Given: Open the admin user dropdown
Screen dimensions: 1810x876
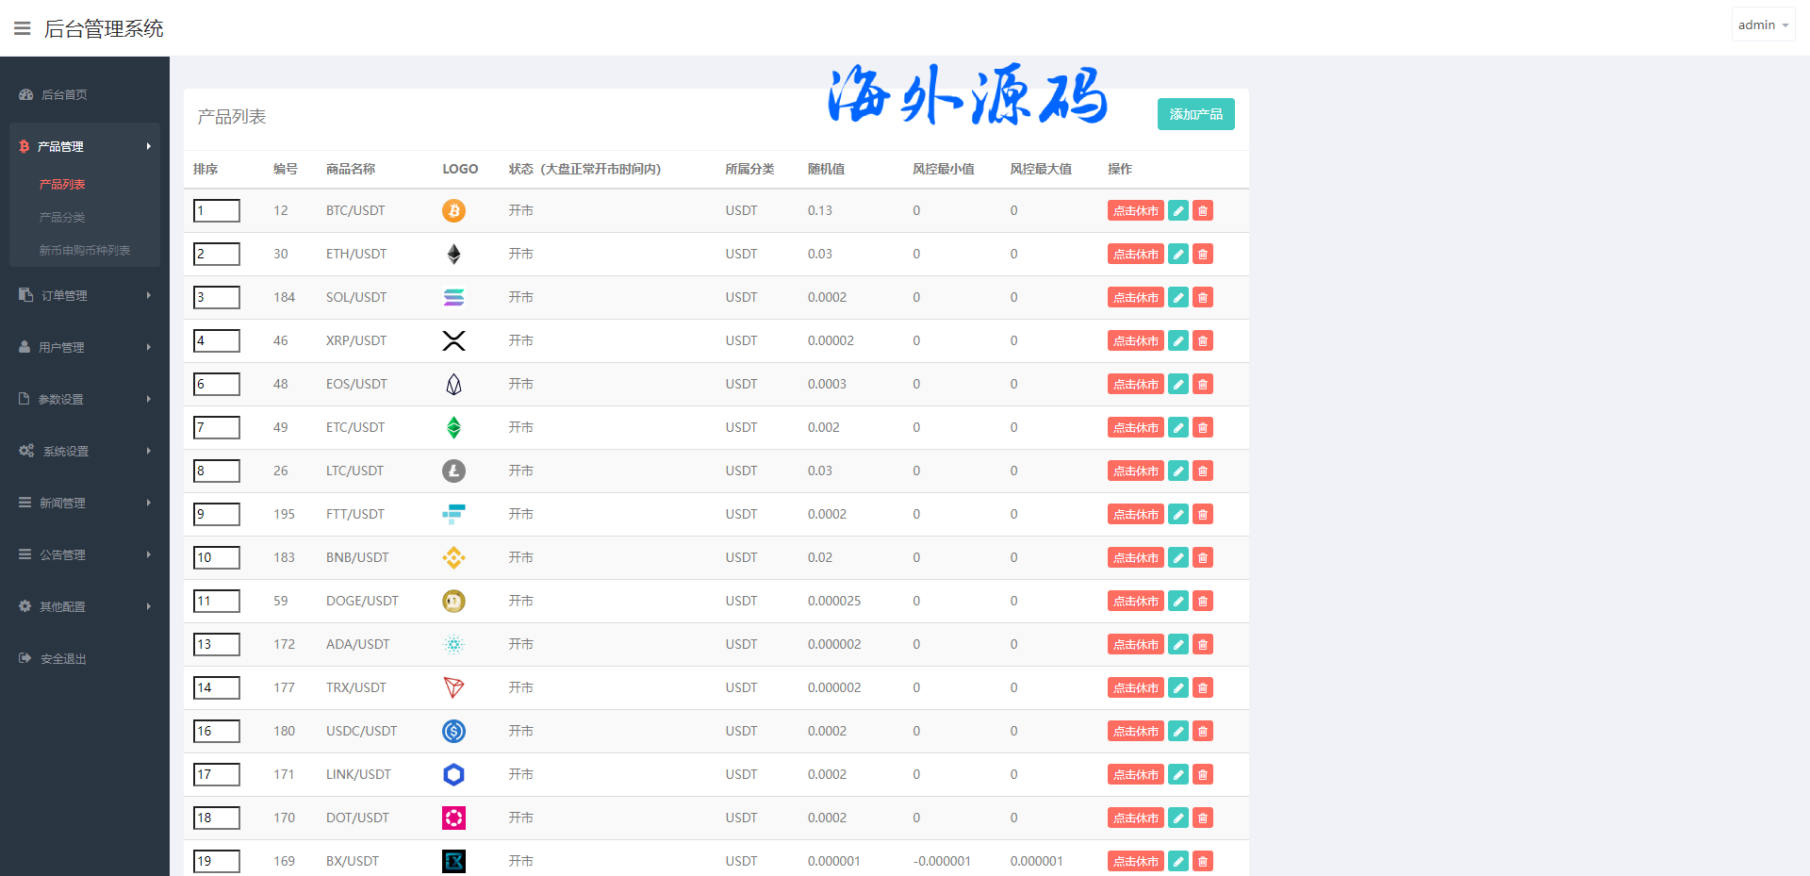Looking at the screenshot, I should [1762, 25].
